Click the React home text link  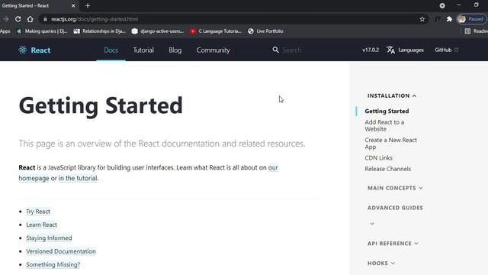click(40, 50)
